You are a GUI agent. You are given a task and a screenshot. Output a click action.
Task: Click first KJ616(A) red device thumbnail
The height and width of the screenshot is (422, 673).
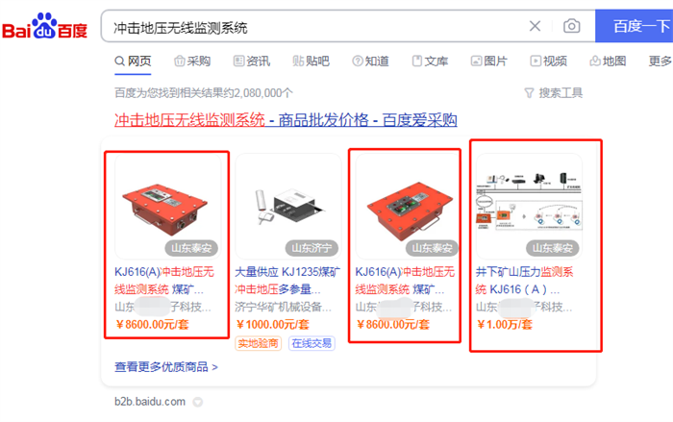pyautogui.click(x=168, y=207)
